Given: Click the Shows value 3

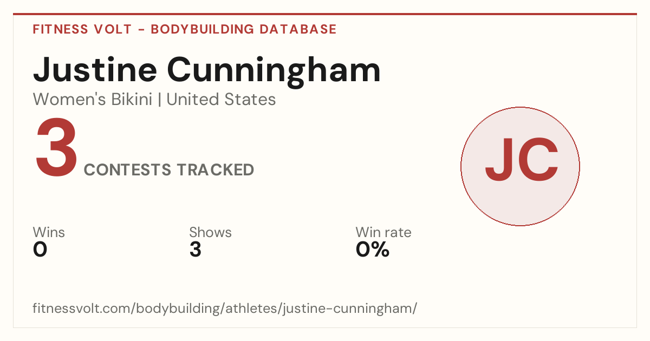Looking at the screenshot, I should pos(195,250).
